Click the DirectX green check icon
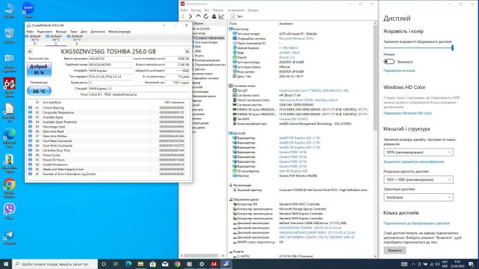This screenshot has height=269, width=479. pyautogui.click(x=235, y=57)
